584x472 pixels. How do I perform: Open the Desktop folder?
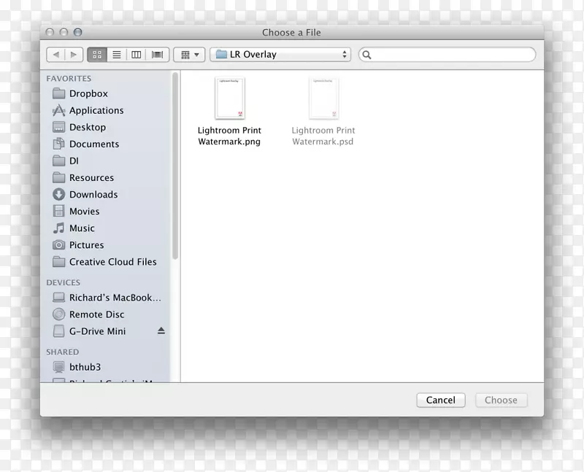click(88, 127)
